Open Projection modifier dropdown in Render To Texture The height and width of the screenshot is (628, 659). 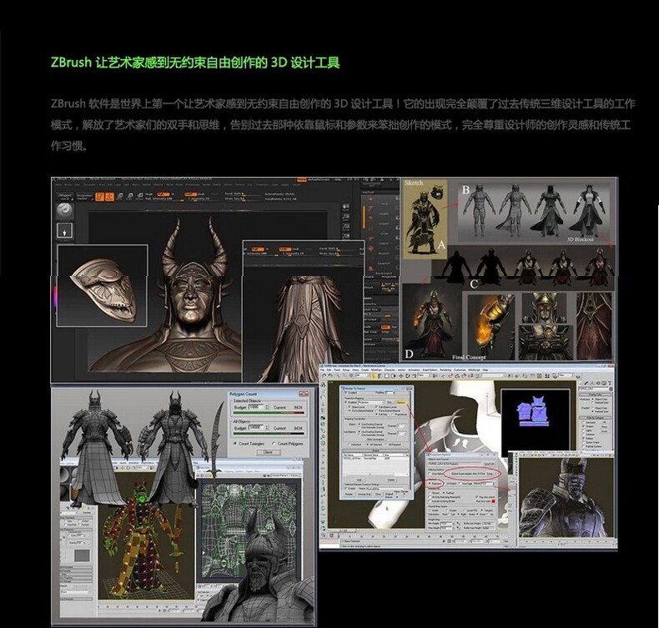[x=371, y=403]
